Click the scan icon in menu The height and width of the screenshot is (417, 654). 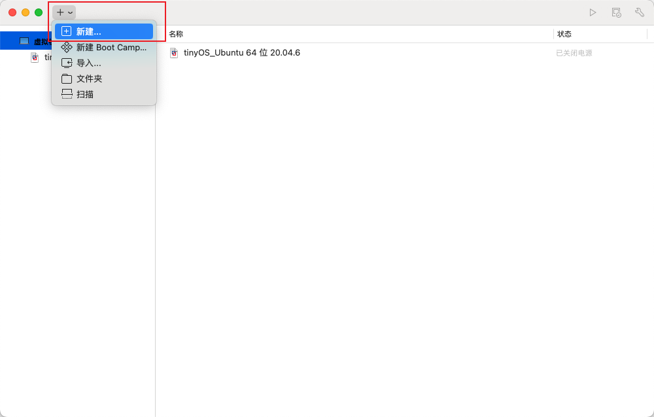click(x=66, y=94)
